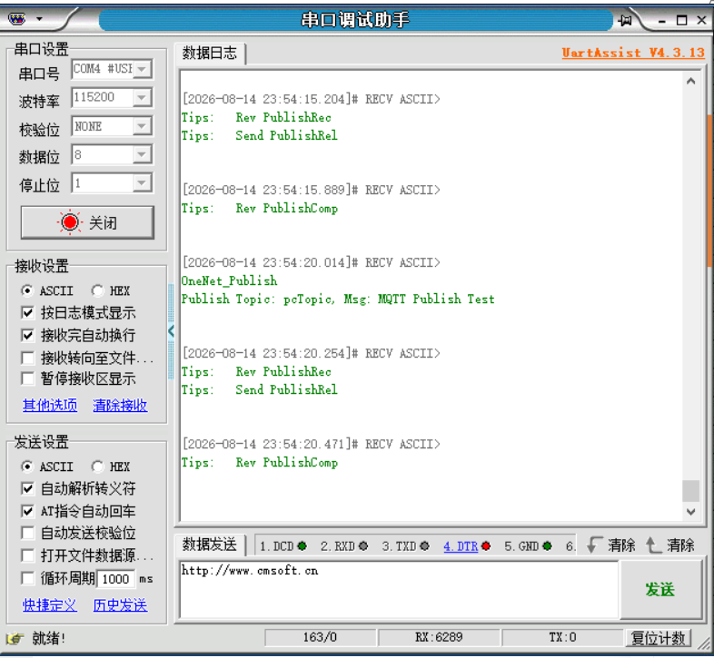Enable 暂停接收区显示 checkbox
Viewport: 714px width, 658px height.
click(28, 378)
